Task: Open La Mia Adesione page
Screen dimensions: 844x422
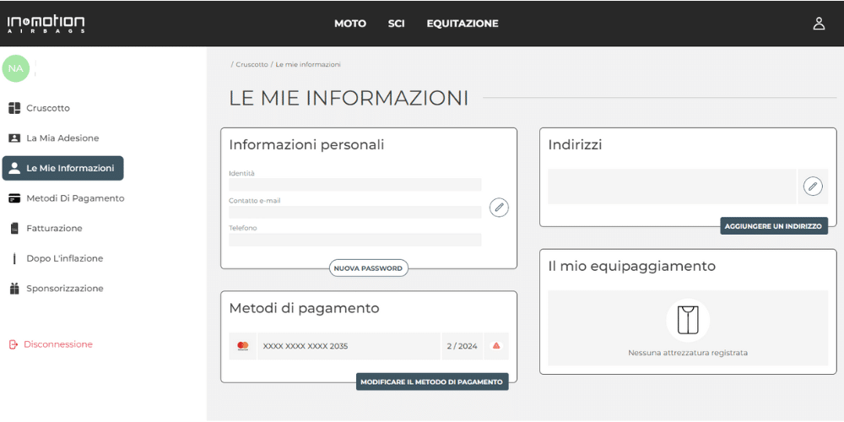Action: [x=62, y=138]
